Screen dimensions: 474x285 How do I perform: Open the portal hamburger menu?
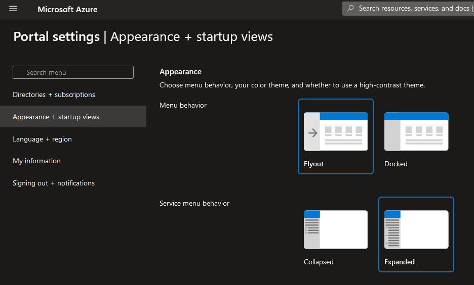click(13, 9)
